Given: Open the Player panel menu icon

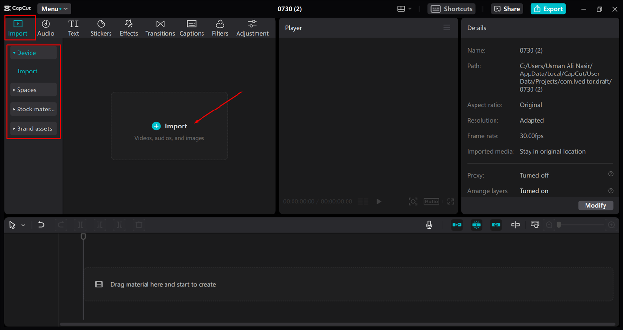Looking at the screenshot, I should (447, 28).
